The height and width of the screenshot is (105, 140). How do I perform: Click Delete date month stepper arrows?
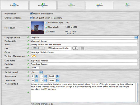pos(45,80)
